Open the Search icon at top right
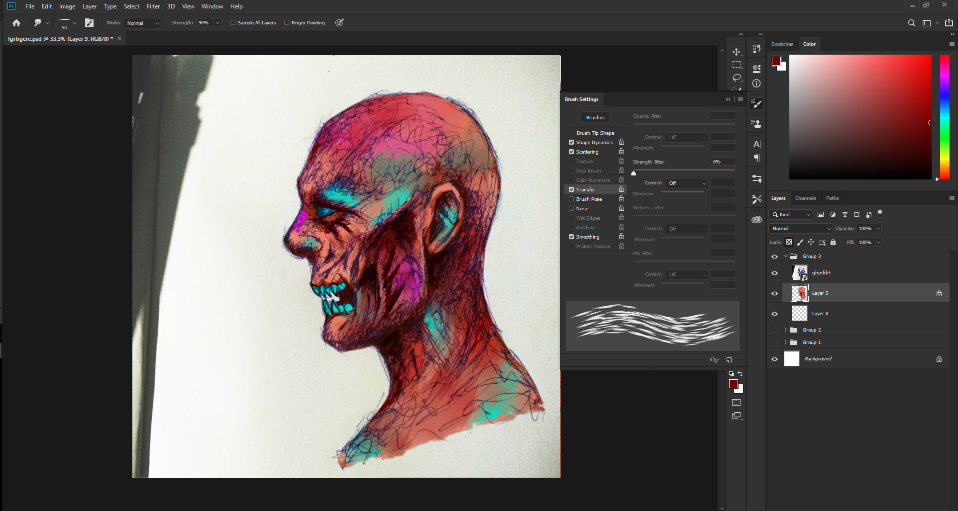958x511 pixels. tap(911, 23)
